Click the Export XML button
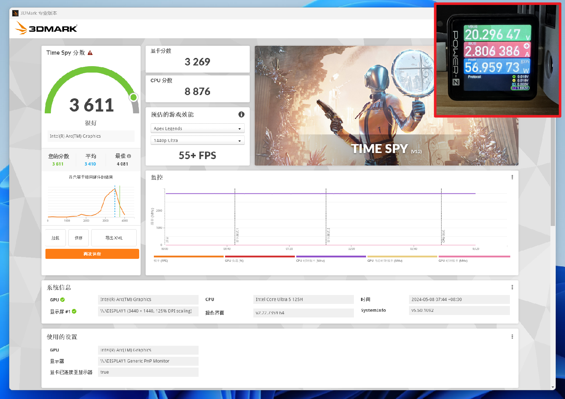This screenshot has width=565, height=399. point(114,238)
